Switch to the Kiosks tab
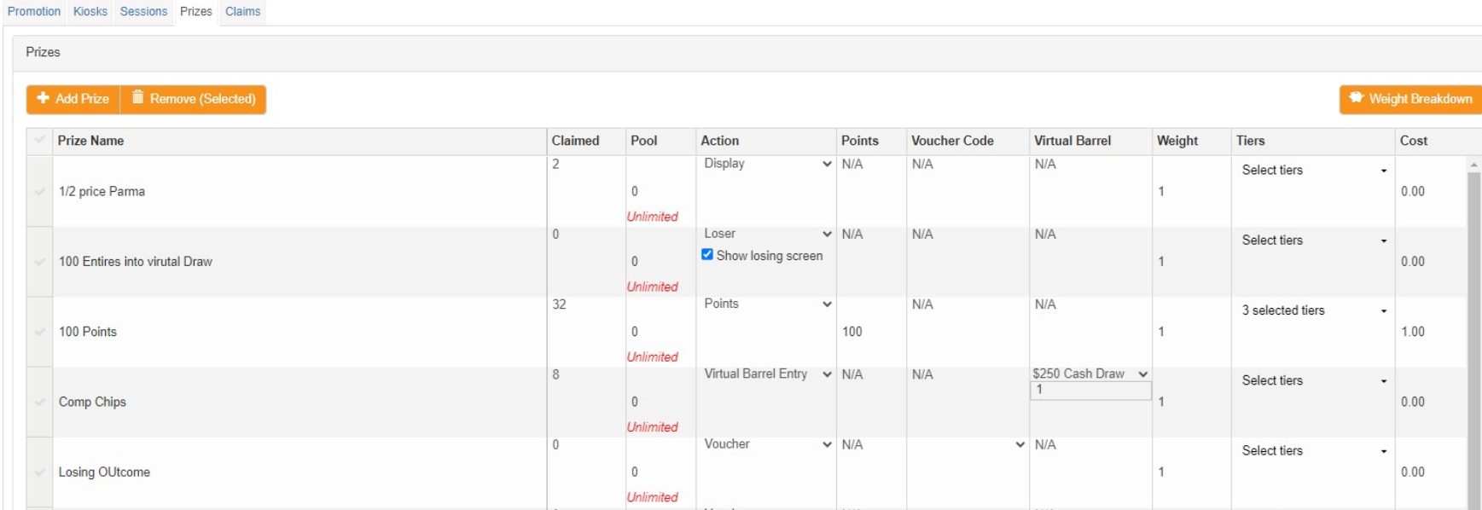The height and width of the screenshot is (510, 1482). [x=90, y=11]
